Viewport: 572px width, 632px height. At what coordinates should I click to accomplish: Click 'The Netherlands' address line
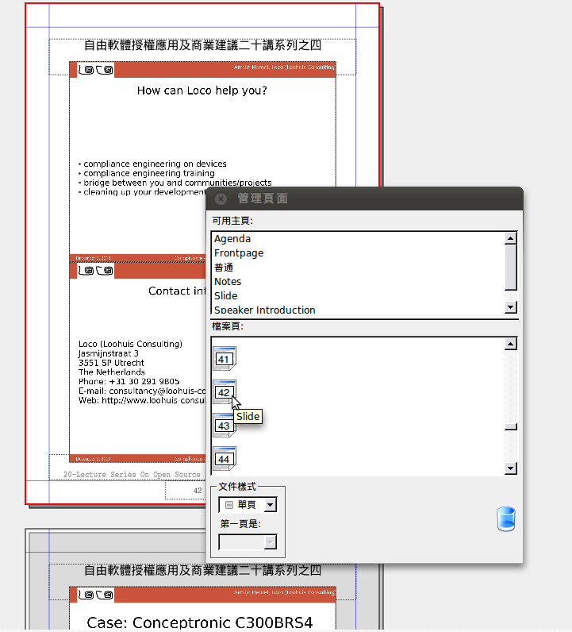pyautogui.click(x=112, y=372)
